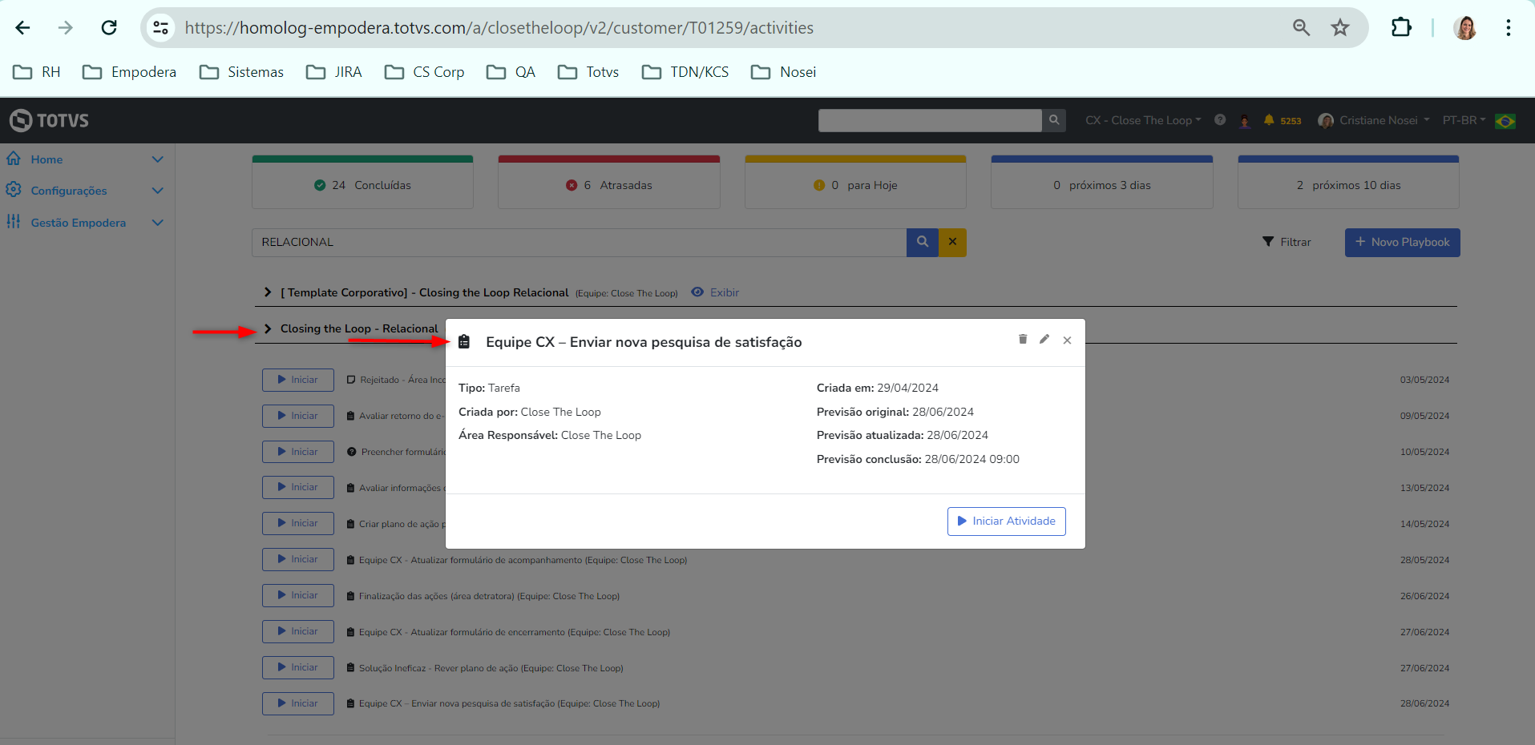Click the search magnifier in the top navbar
The height and width of the screenshot is (745, 1535).
click(x=1054, y=120)
